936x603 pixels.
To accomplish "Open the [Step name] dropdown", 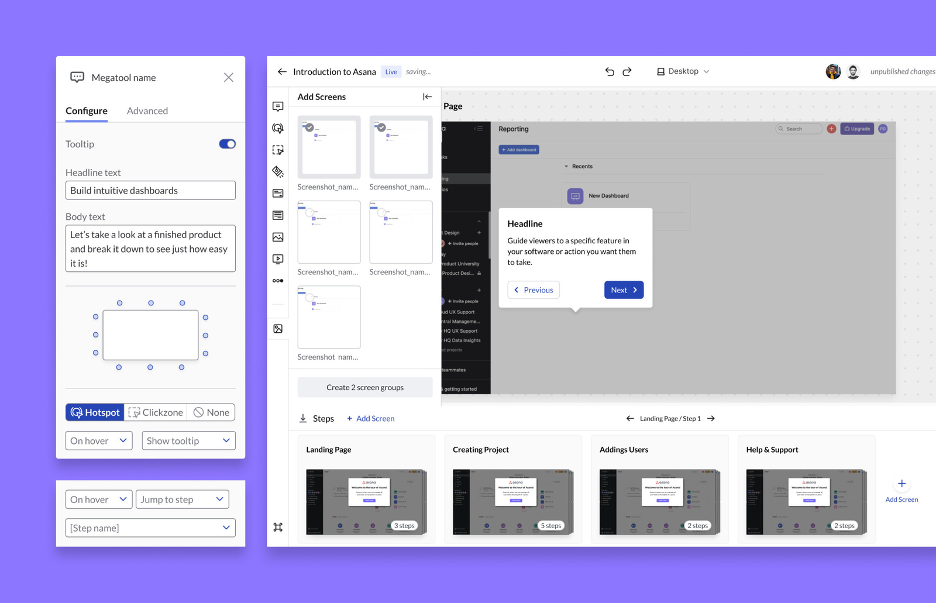I will pos(150,528).
